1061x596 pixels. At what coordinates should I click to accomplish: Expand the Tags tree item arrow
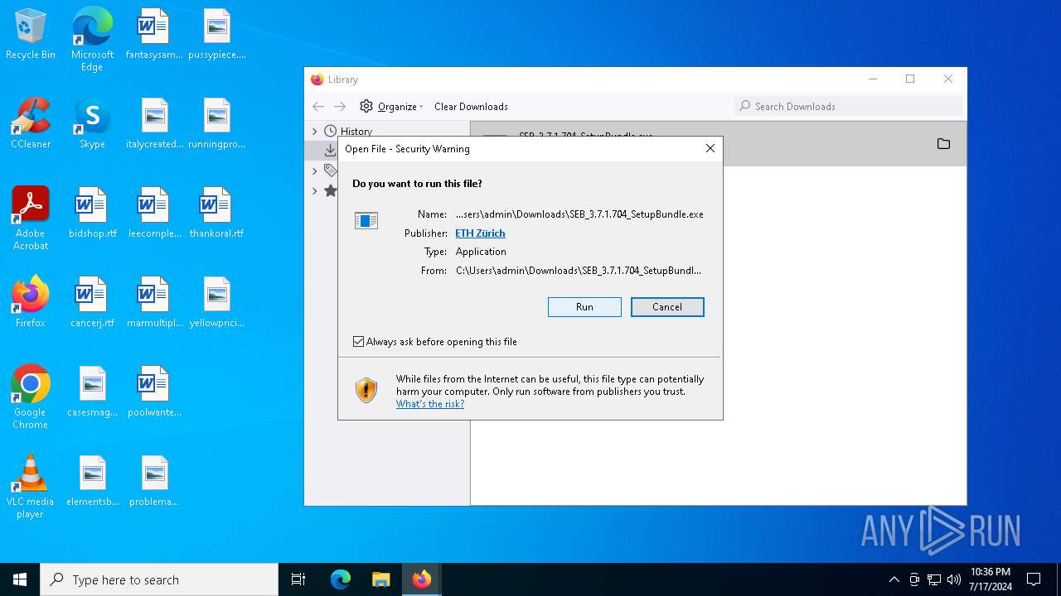pos(314,171)
